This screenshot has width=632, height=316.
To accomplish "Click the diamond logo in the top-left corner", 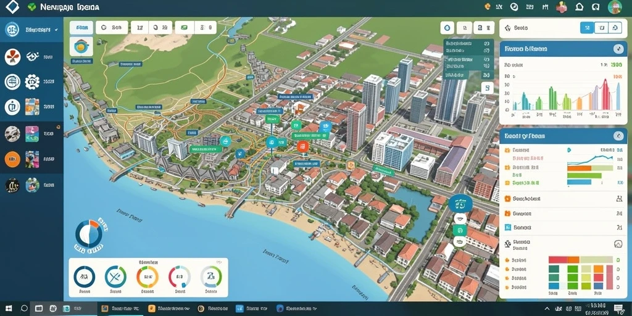I will pyautogui.click(x=12, y=7).
